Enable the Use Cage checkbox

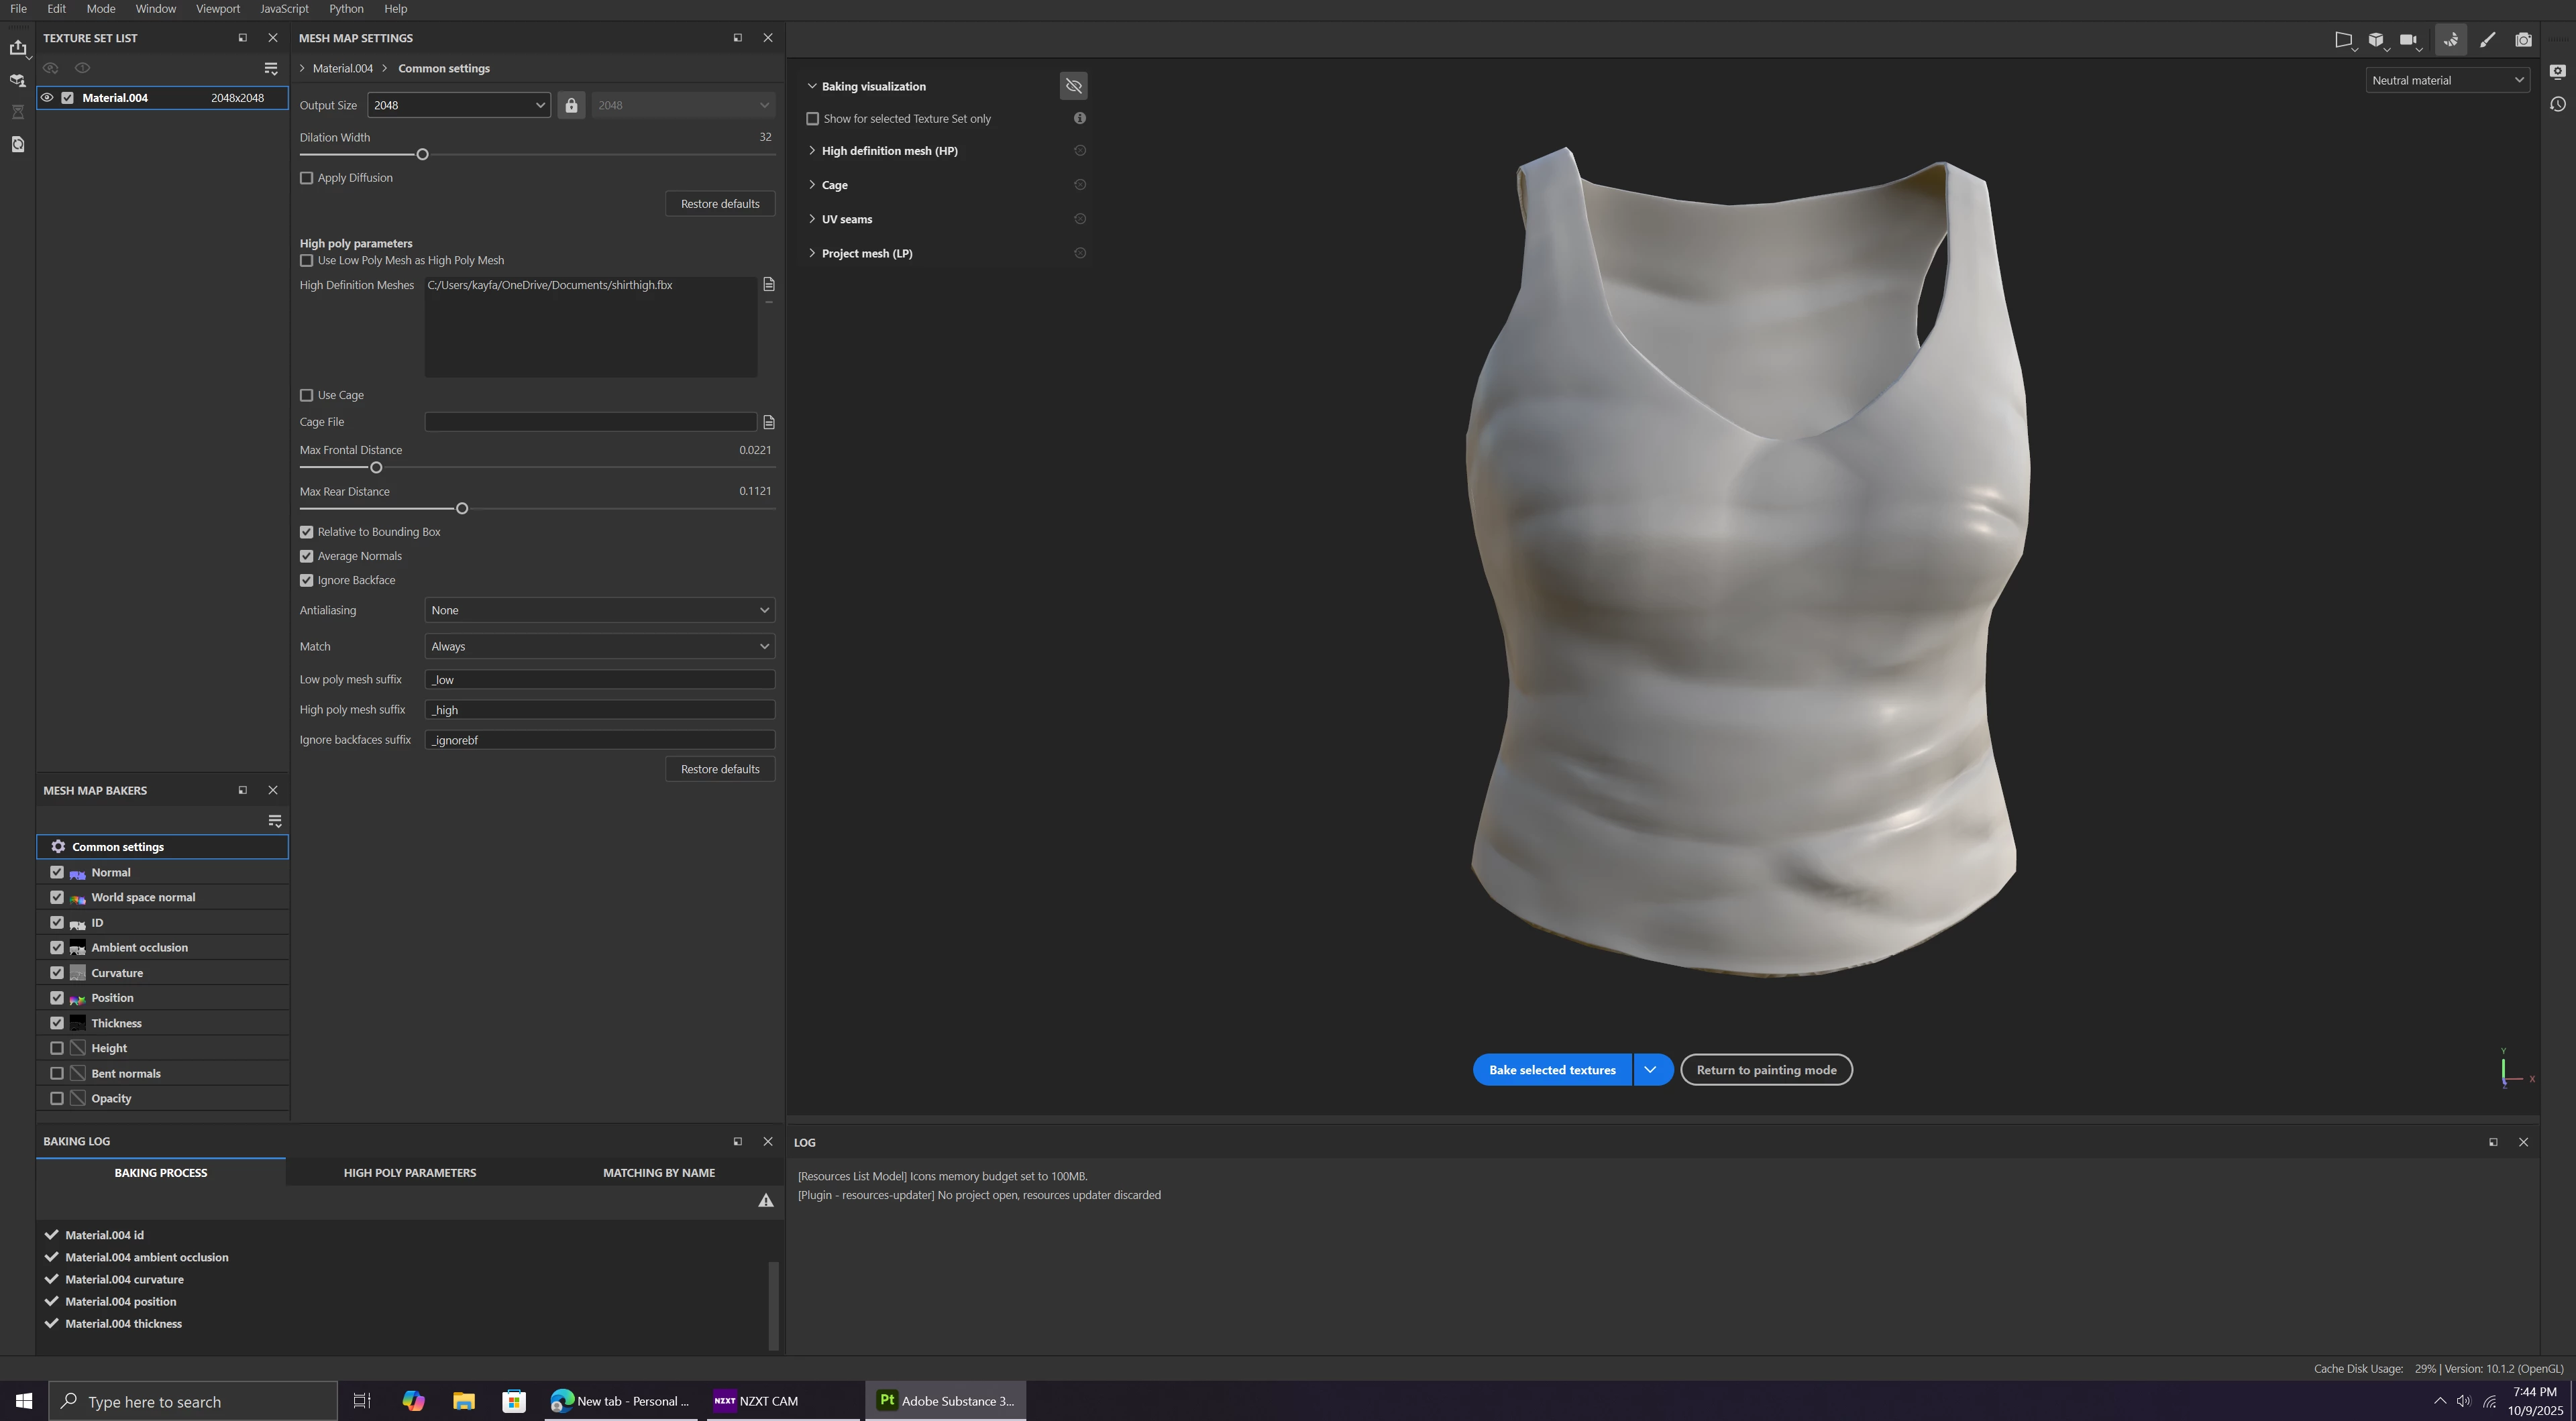(x=307, y=395)
